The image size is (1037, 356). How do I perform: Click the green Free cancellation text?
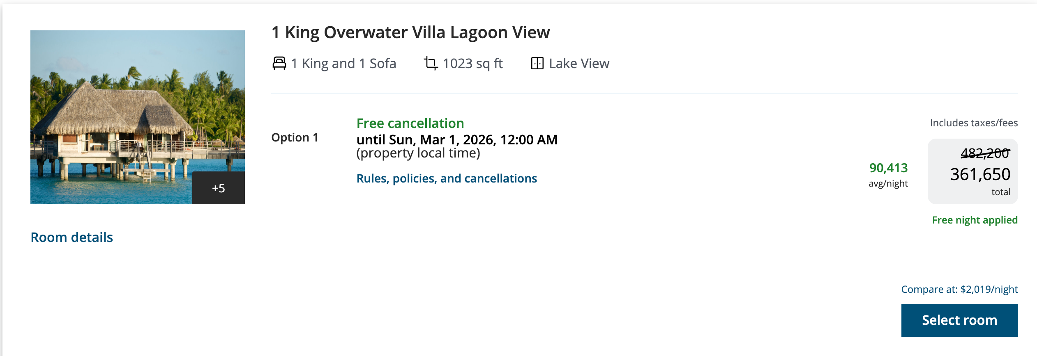coord(410,123)
